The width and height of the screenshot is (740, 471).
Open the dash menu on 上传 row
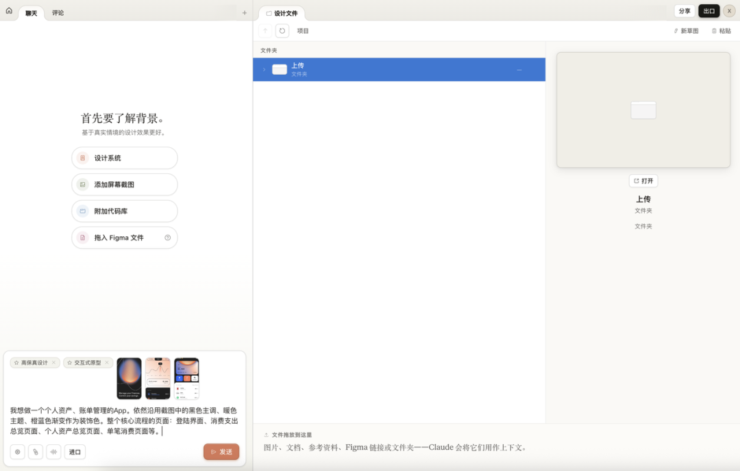[x=519, y=70]
